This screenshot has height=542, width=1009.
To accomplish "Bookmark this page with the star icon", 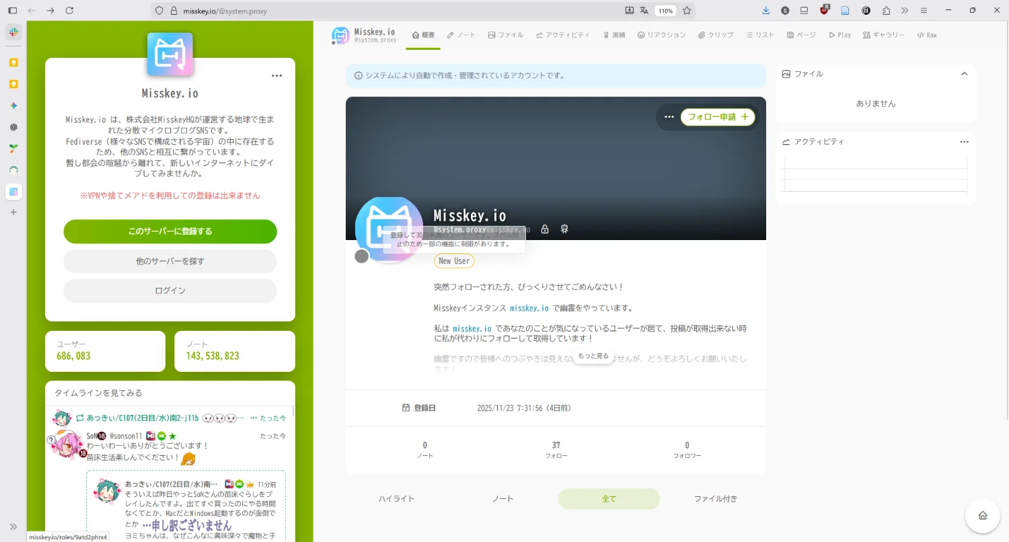I will click(x=687, y=11).
